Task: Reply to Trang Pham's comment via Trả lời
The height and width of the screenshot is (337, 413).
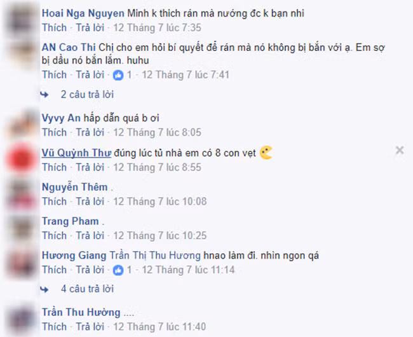Action: click(90, 235)
